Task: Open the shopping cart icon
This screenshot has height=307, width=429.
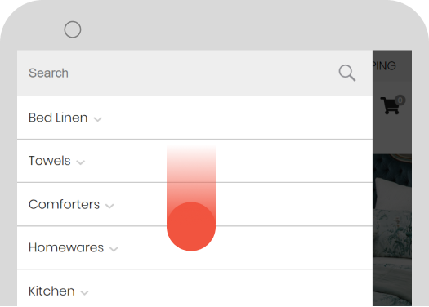Action: 390,105
